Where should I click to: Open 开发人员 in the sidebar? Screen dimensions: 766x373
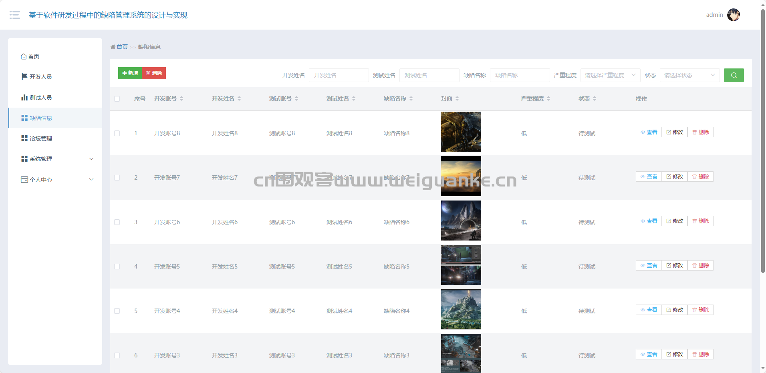(40, 77)
